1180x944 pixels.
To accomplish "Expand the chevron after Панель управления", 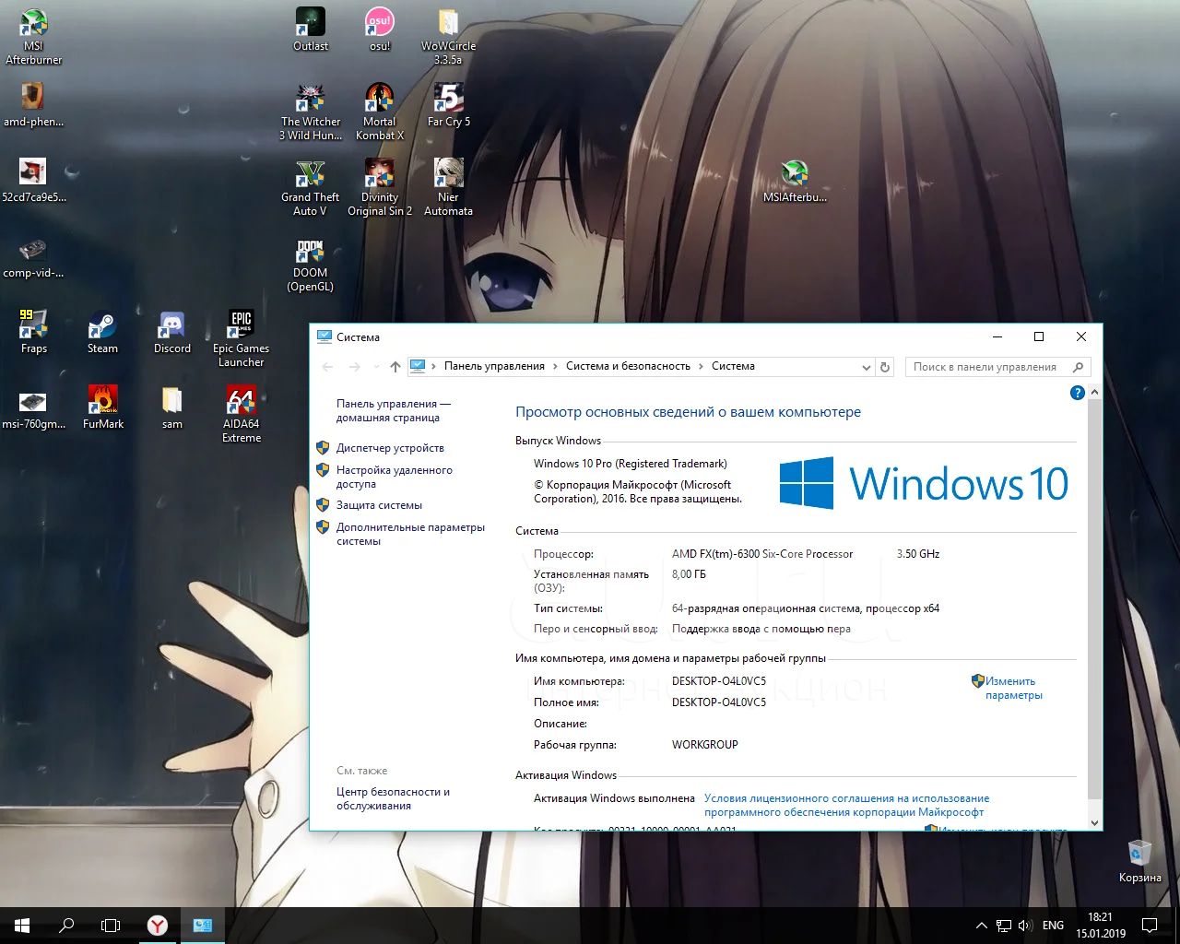I will [x=555, y=367].
